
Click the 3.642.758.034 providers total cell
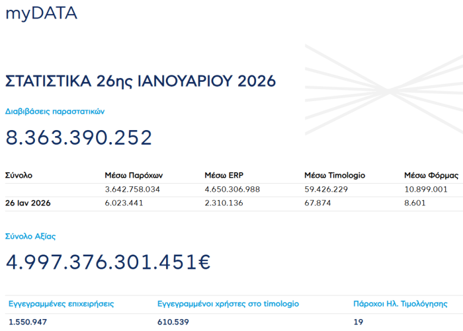(x=133, y=190)
